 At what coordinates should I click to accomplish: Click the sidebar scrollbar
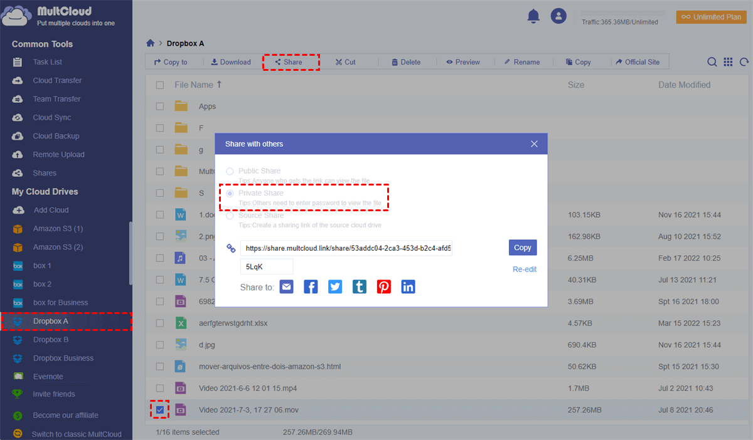coord(131,253)
